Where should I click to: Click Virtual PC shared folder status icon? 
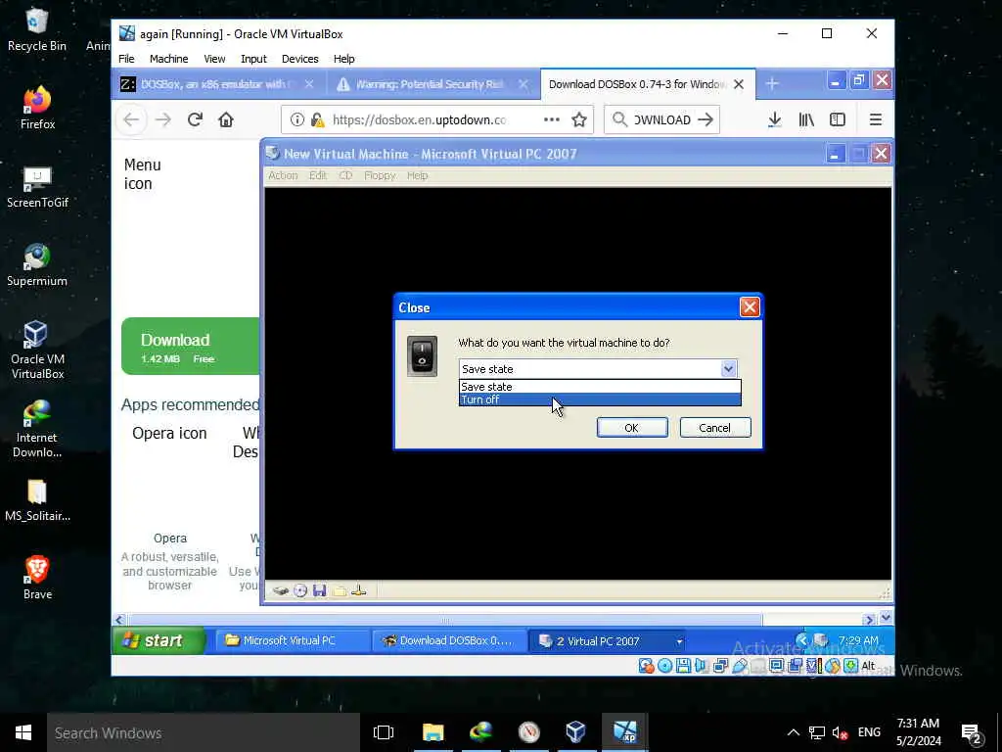tap(340, 590)
